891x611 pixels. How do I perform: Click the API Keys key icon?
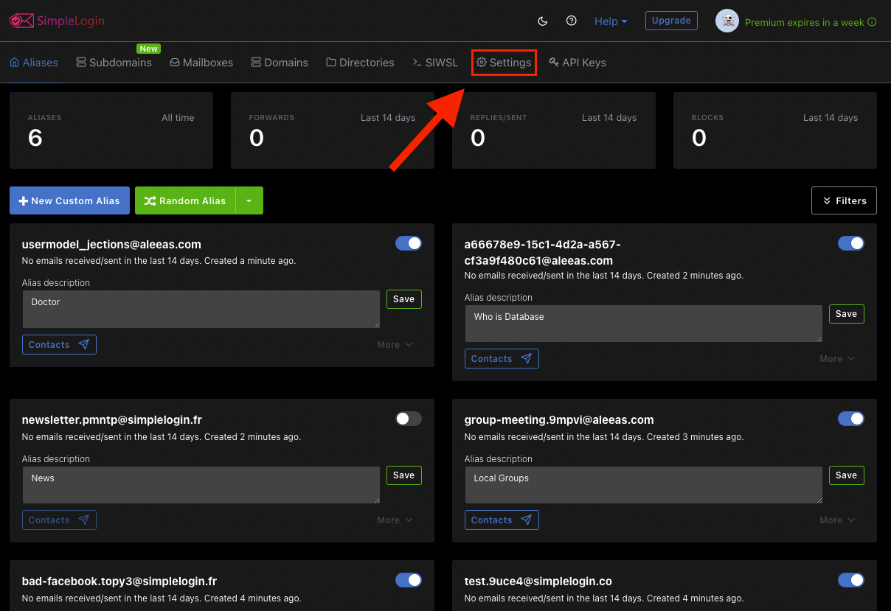click(x=555, y=63)
